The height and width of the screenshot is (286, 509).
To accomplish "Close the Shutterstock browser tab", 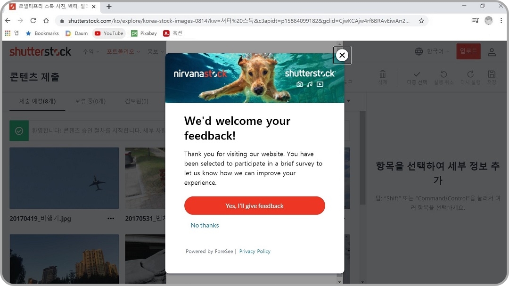I will coord(93,7).
